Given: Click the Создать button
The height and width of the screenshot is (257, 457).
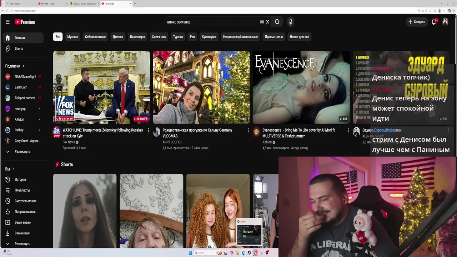Looking at the screenshot, I should tap(417, 22).
